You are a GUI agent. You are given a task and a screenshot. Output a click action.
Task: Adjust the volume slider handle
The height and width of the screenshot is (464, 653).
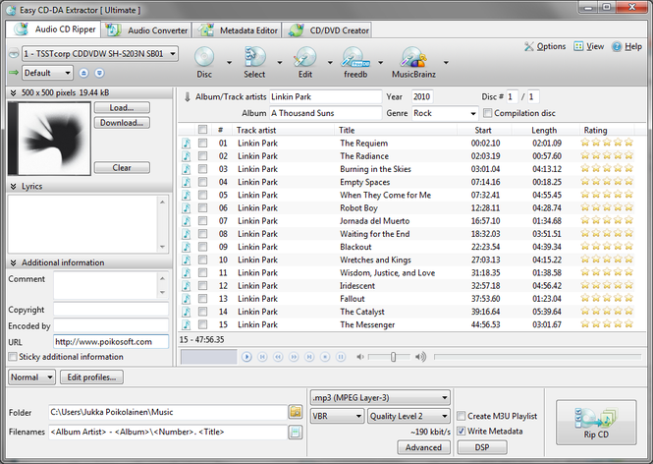(393, 357)
